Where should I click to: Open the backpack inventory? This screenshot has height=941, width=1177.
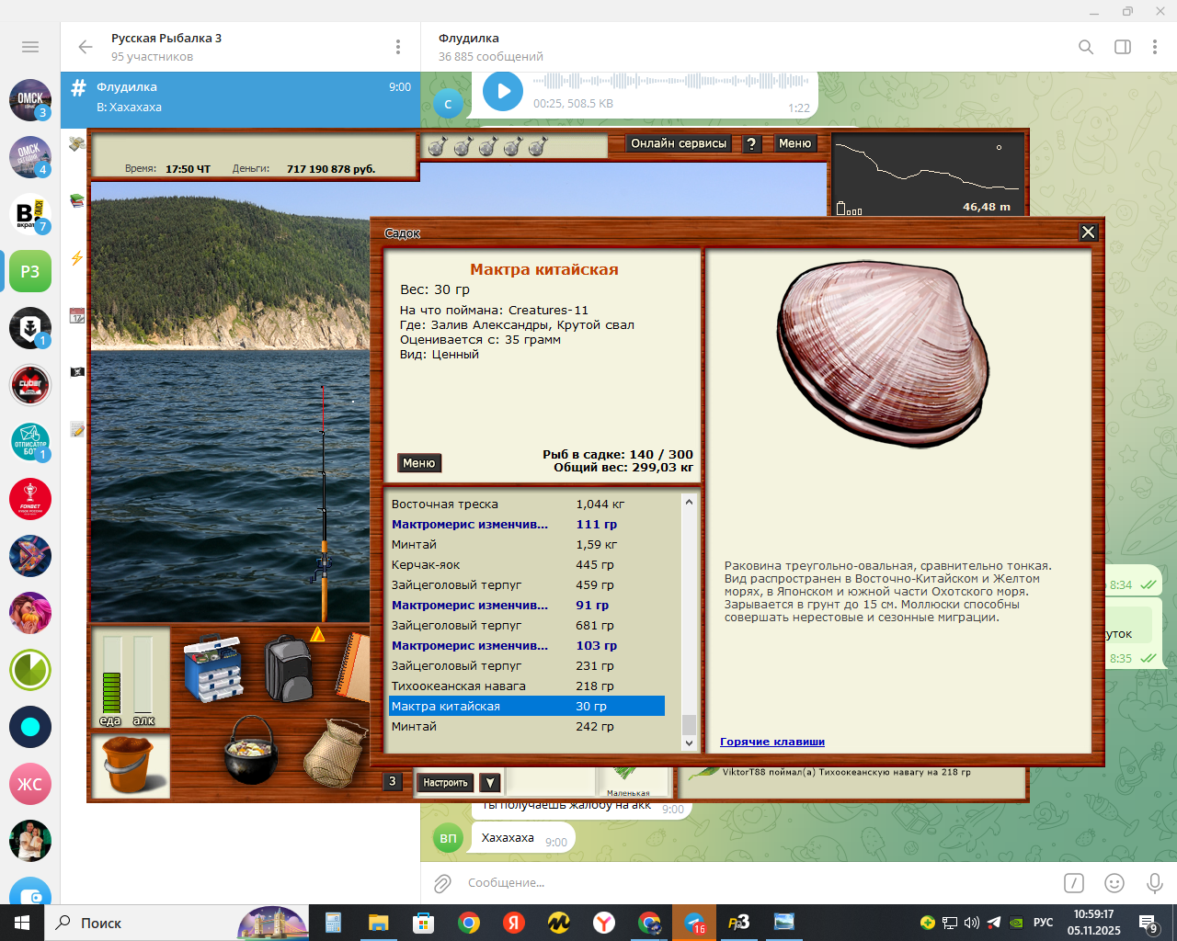tap(288, 668)
